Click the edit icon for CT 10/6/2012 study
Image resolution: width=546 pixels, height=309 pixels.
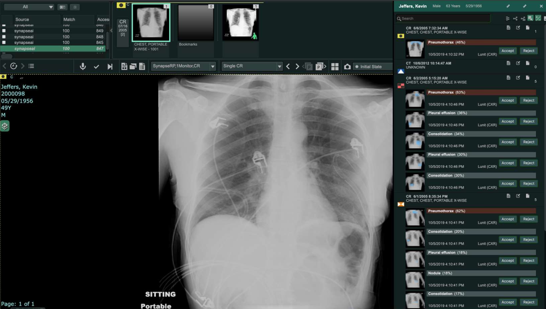click(518, 63)
